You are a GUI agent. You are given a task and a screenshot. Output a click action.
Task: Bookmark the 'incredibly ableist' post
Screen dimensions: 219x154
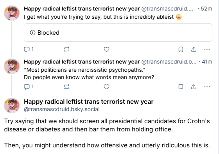pos(181,49)
